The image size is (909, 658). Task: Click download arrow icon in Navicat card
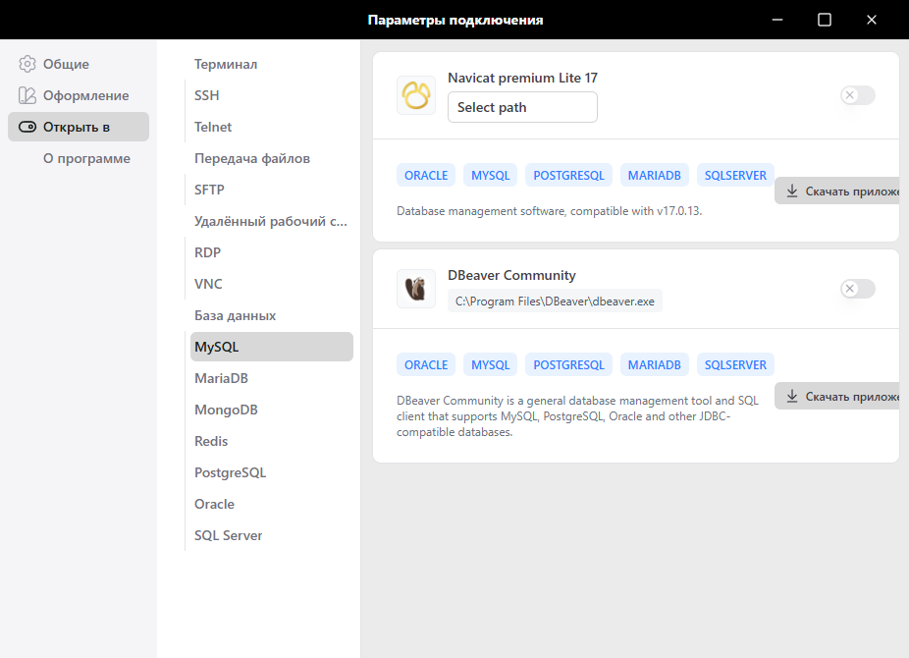coord(792,191)
